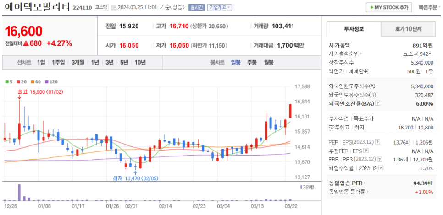The width and height of the screenshot is (443, 215).
Task: Click the 거래량 value 103,411
Action: pos(283,26)
